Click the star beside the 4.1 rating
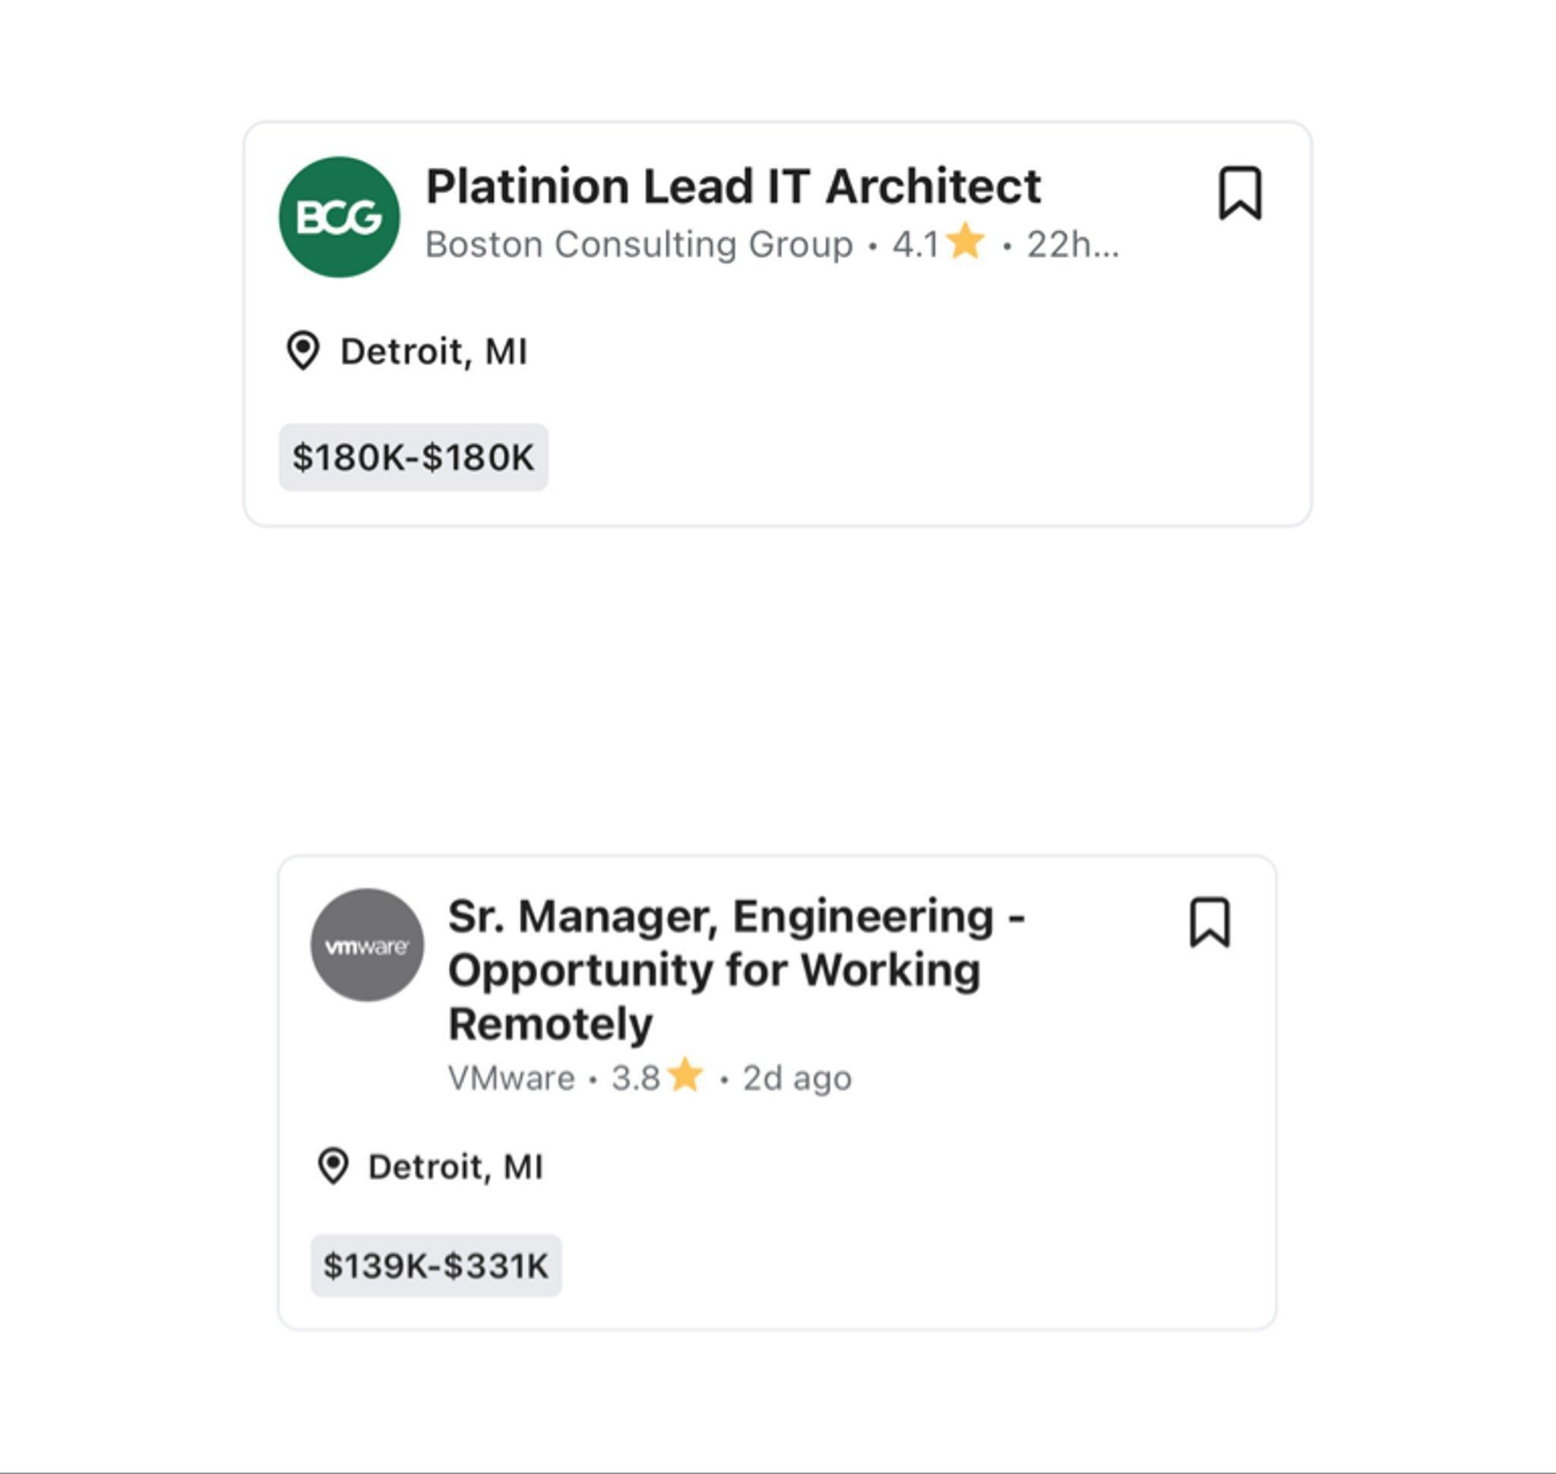The width and height of the screenshot is (1556, 1474). click(x=965, y=242)
